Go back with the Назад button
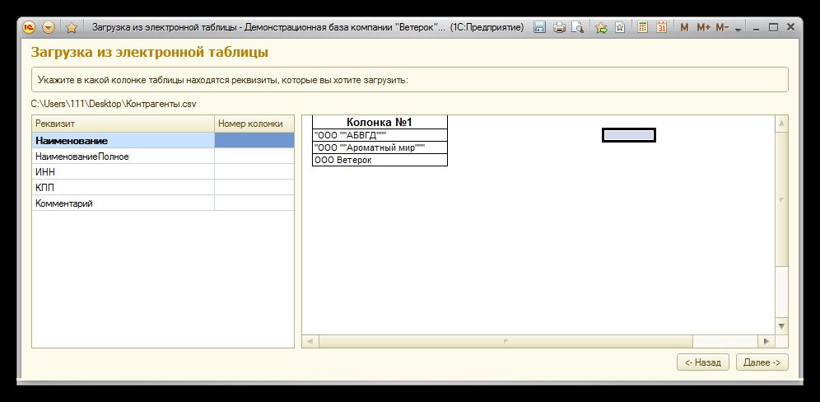 click(702, 362)
